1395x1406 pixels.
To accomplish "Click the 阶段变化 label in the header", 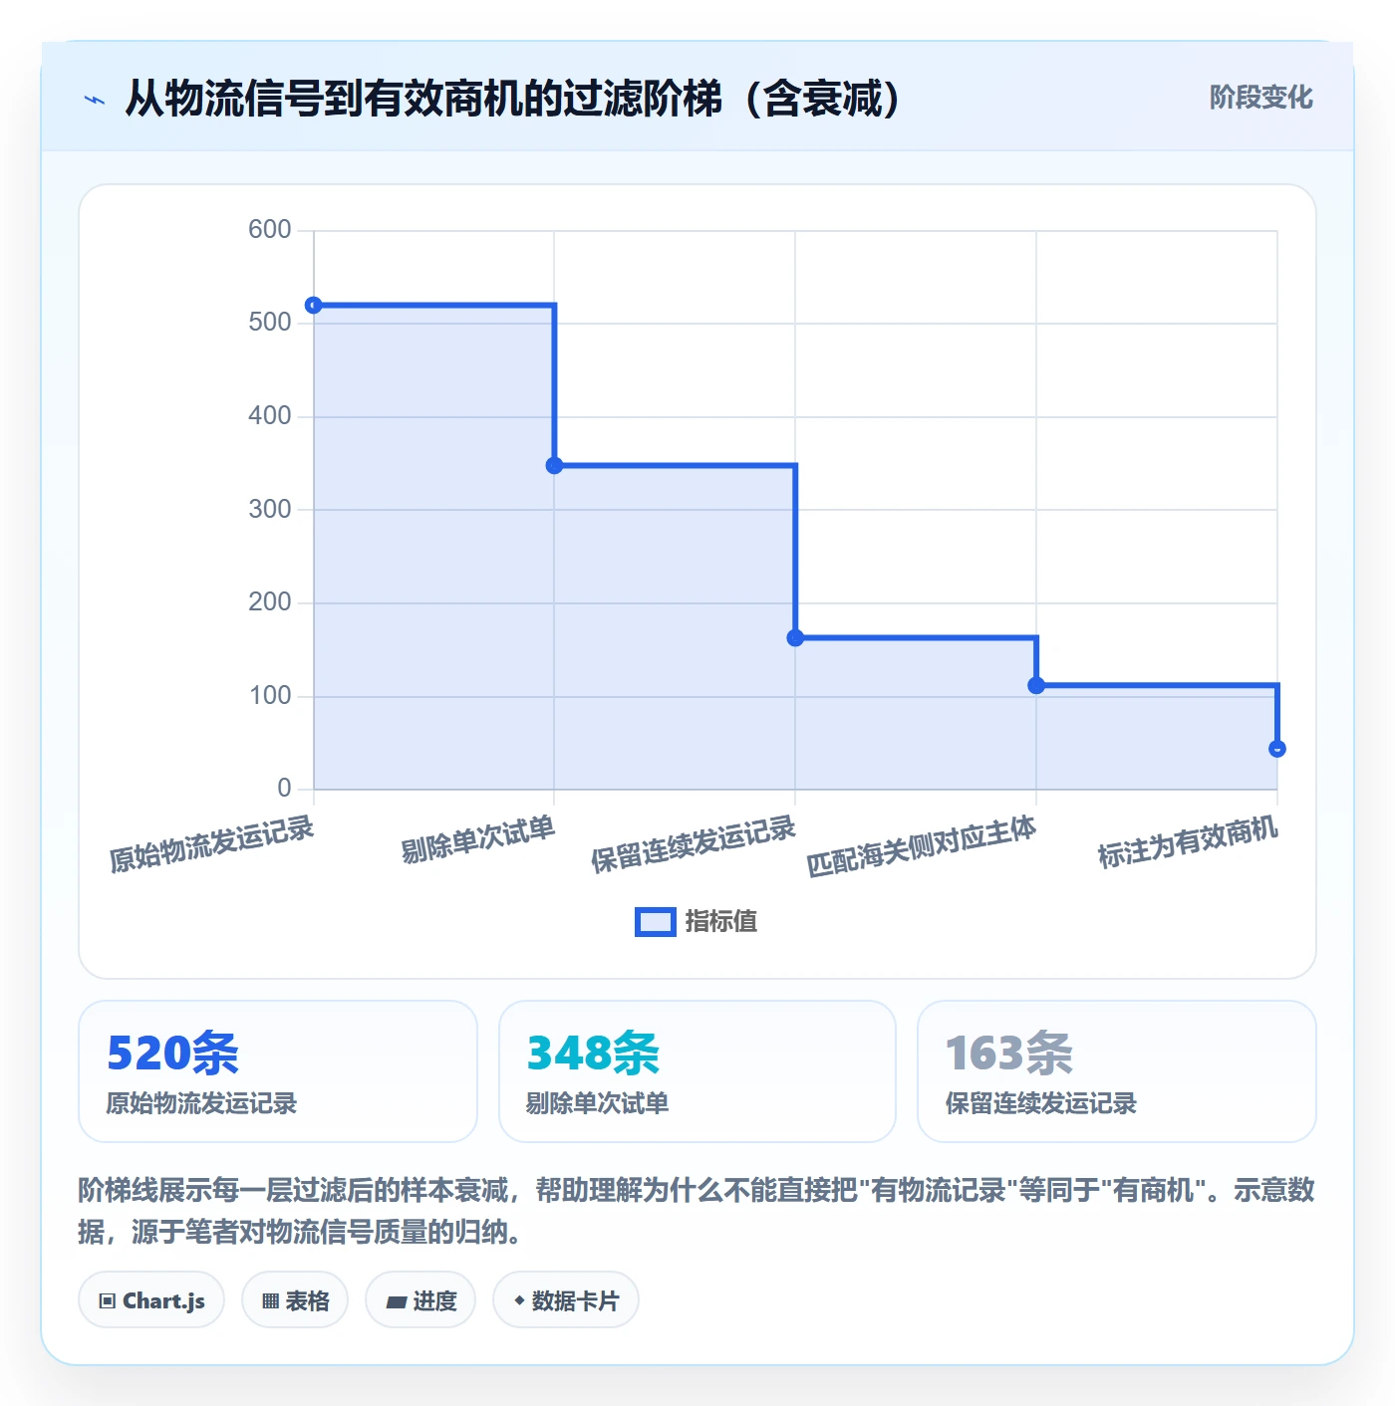I will point(1260,98).
